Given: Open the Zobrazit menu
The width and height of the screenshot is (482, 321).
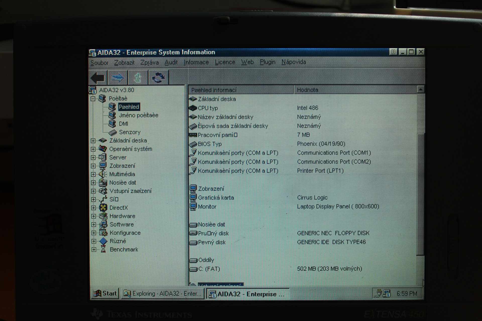Looking at the screenshot, I should point(124,62).
